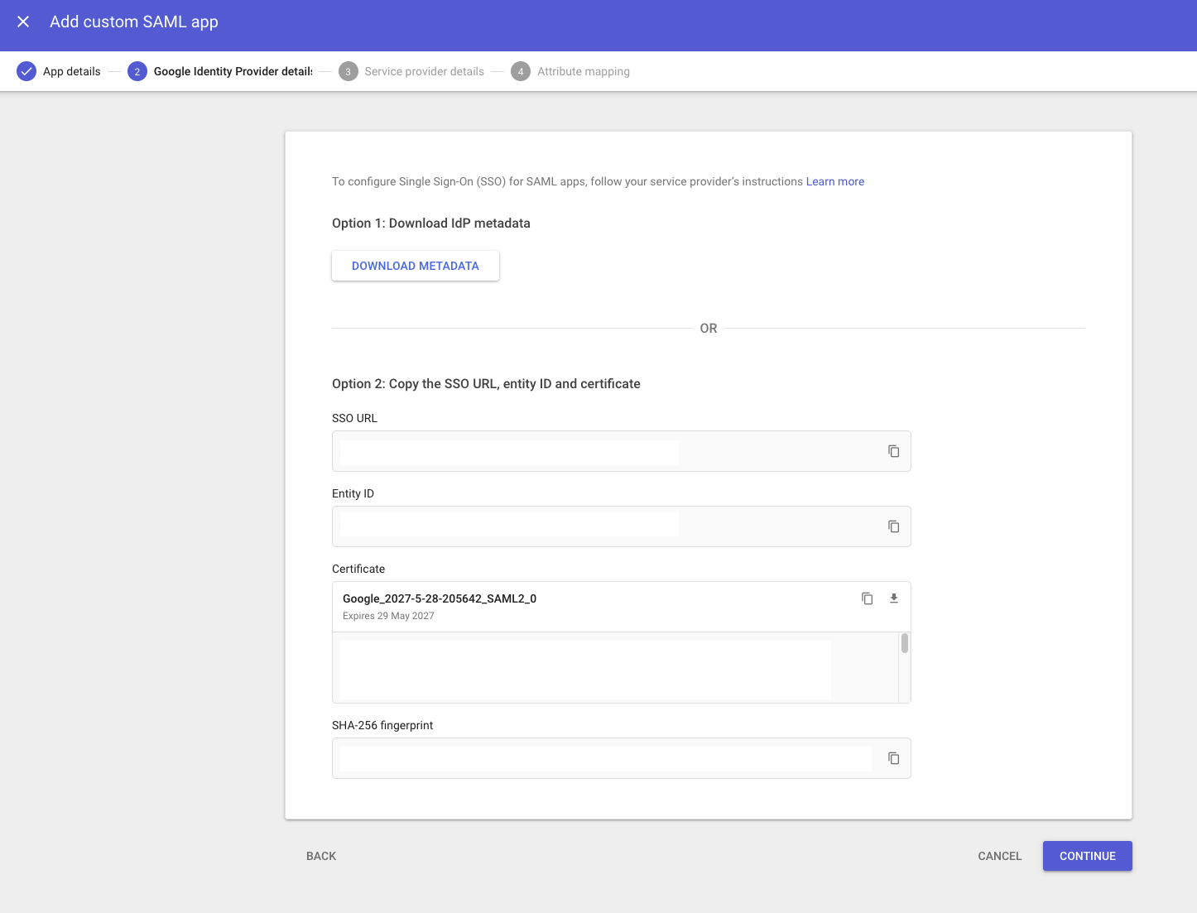Image resolution: width=1197 pixels, height=913 pixels.
Task: Copy the certificate contents
Action: click(867, 598)
